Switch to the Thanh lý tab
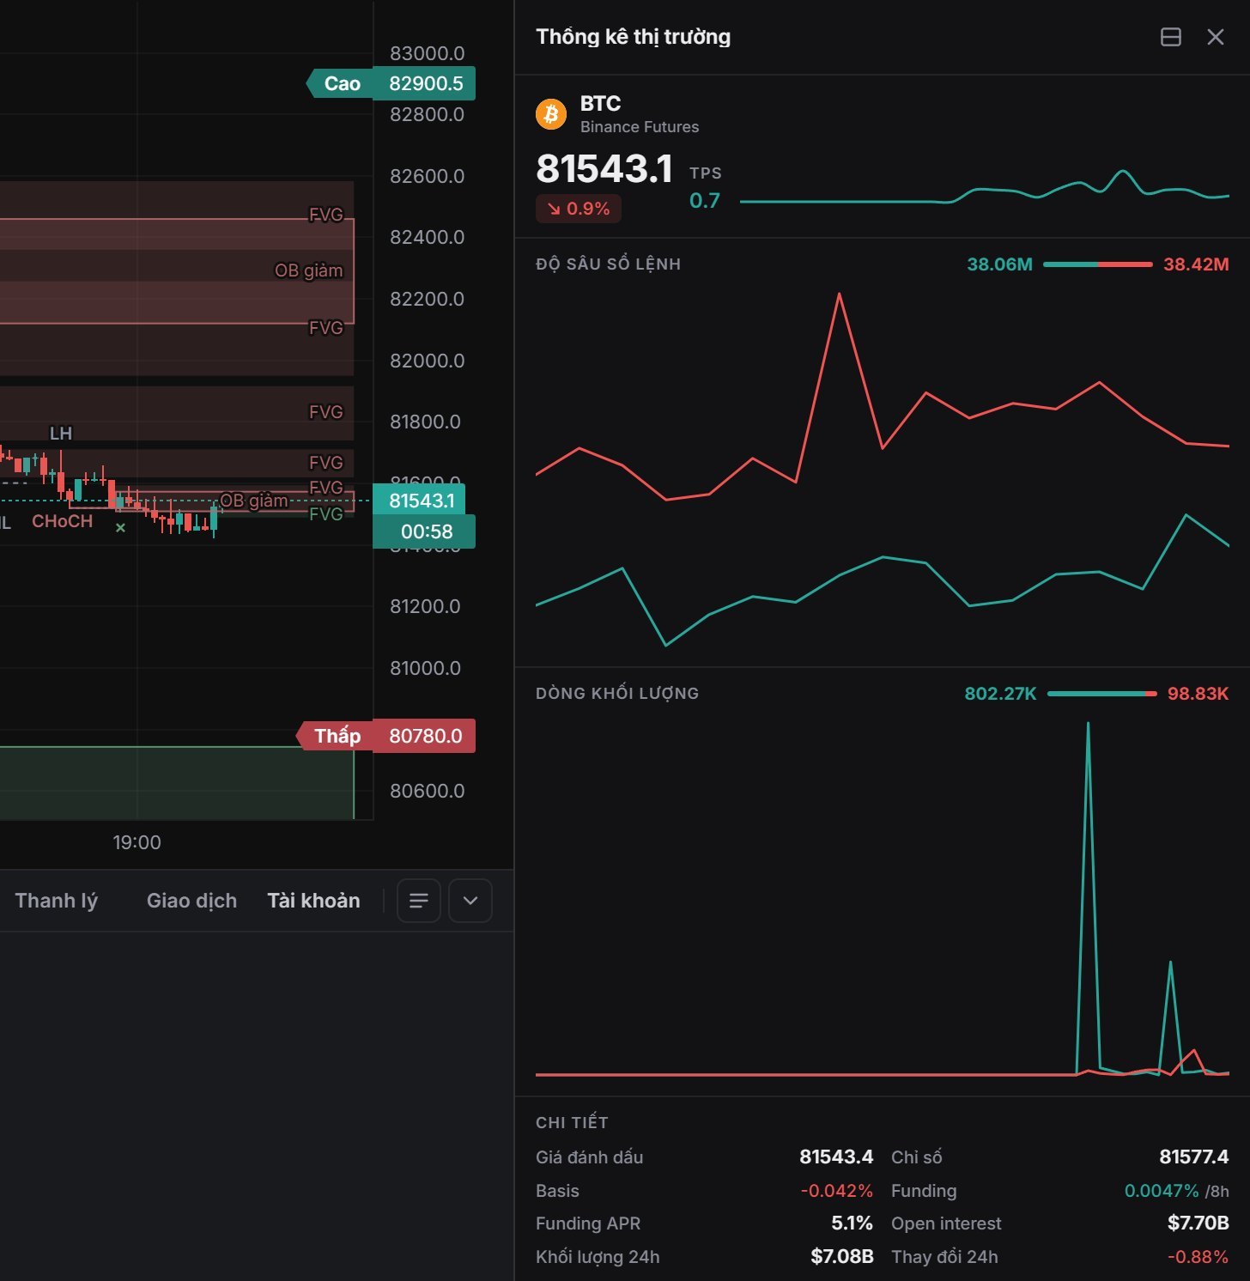This screenshot has width=1250, height=1281. 57,901
